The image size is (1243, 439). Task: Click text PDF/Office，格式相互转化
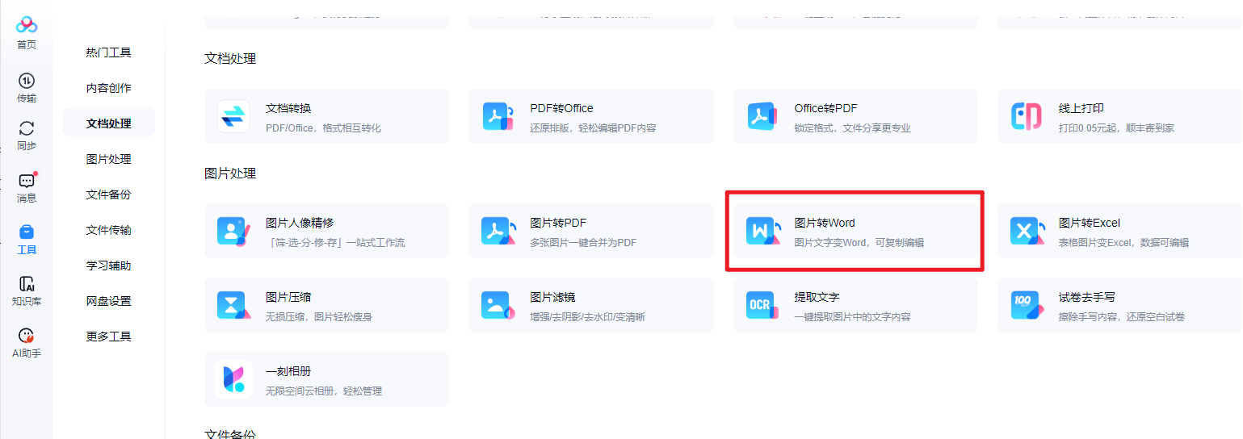[323, 128]
